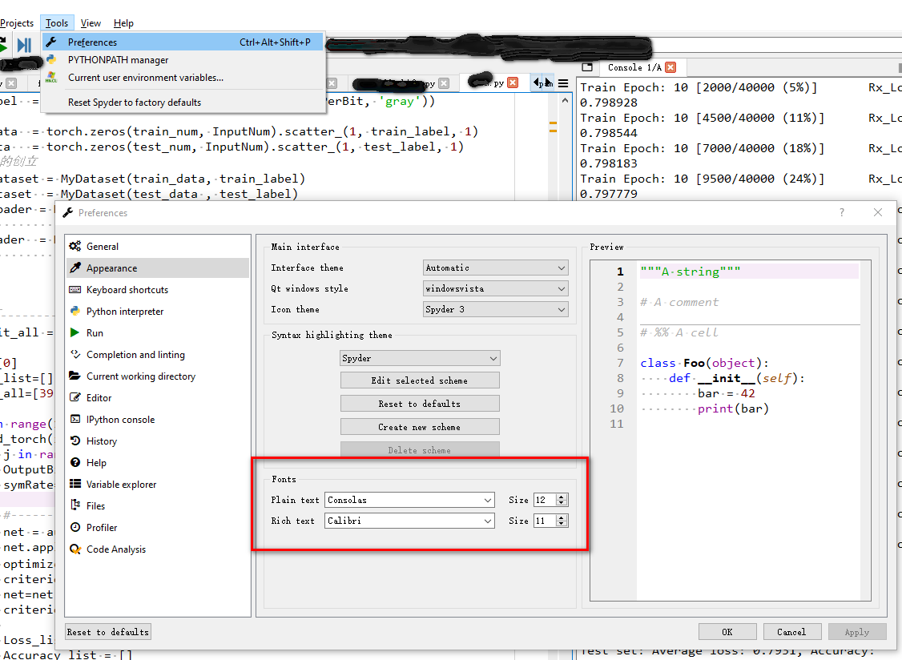Open Completion and linting section
The width and height of the screenshot is (902, 660).
click(x=158, y=355)
